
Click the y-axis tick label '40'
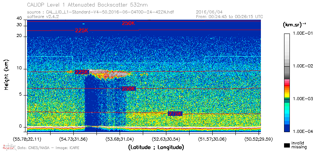click(19, 18)
